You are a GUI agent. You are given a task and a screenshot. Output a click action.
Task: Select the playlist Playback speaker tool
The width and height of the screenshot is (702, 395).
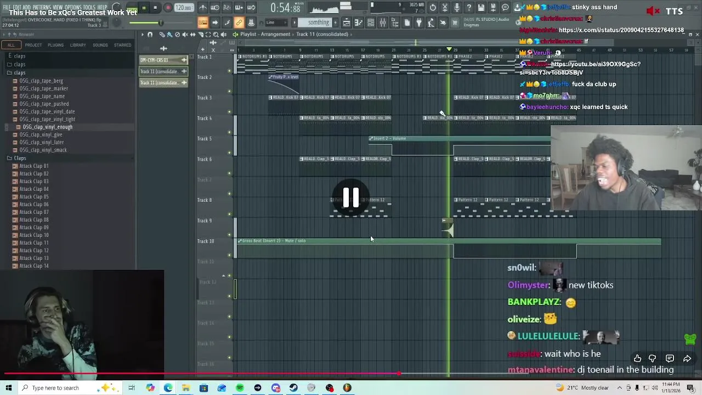(x=223, y=35)
